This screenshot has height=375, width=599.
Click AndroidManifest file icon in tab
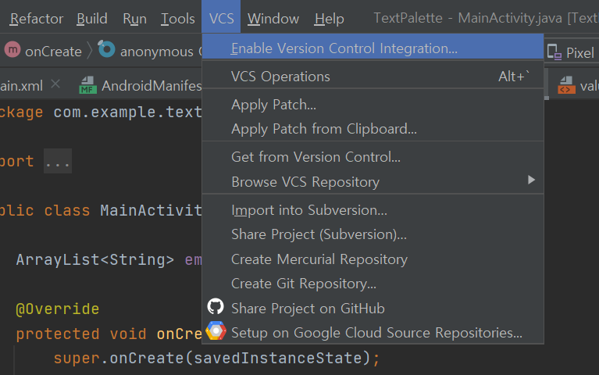click(87, 85)
